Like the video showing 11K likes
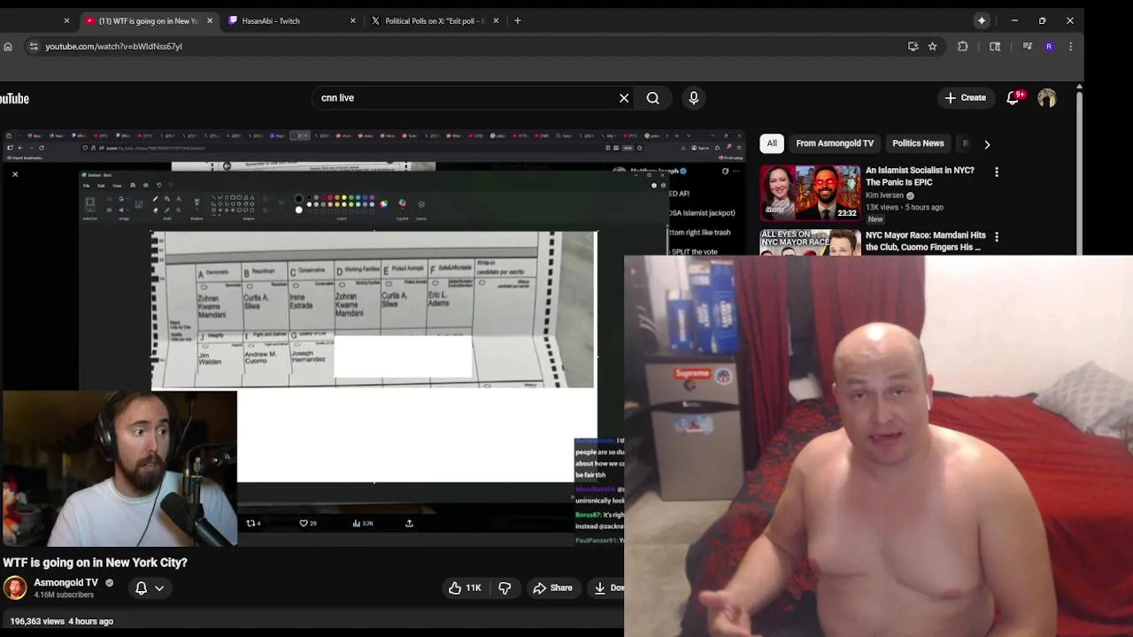This screenshot has height=637, width=1133. point(465,587)
